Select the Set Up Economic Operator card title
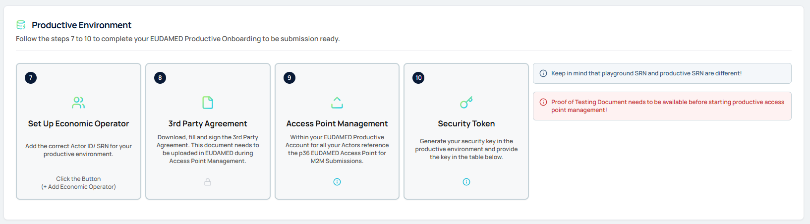The height and width of the screenshot is (224, 810). [78, 124]
